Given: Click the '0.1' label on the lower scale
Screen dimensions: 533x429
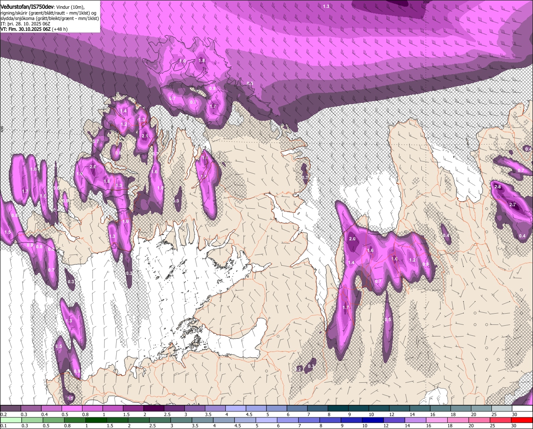Looking at the screenshot, I should 4,426.
